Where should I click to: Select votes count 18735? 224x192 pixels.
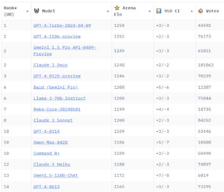click(205, 109)
